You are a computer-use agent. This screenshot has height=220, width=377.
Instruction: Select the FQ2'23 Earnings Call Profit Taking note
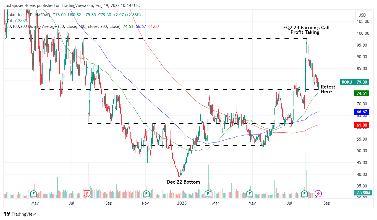(306, 30)
